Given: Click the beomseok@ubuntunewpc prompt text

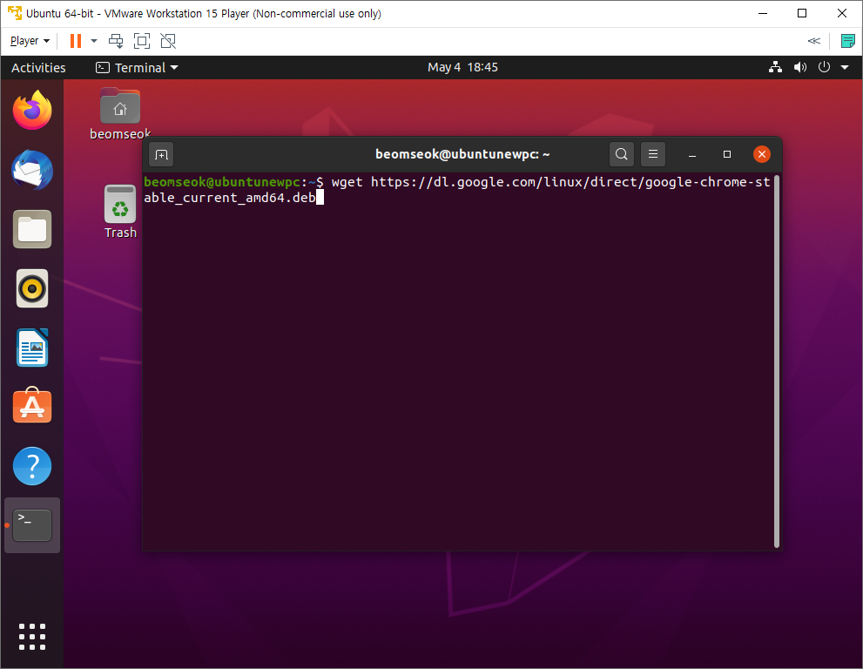Looking at the screenshot, I should pos(222,182).
